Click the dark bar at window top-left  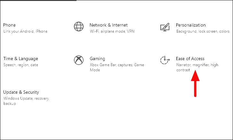tap(38, 0)
